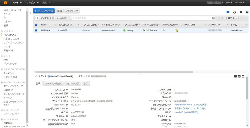Collapse the インスタンス section in the sidebar

tap(2, 31)
